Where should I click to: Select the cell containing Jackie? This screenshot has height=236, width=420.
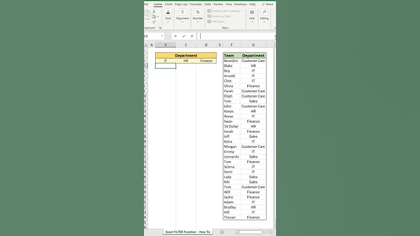(232, 197)
